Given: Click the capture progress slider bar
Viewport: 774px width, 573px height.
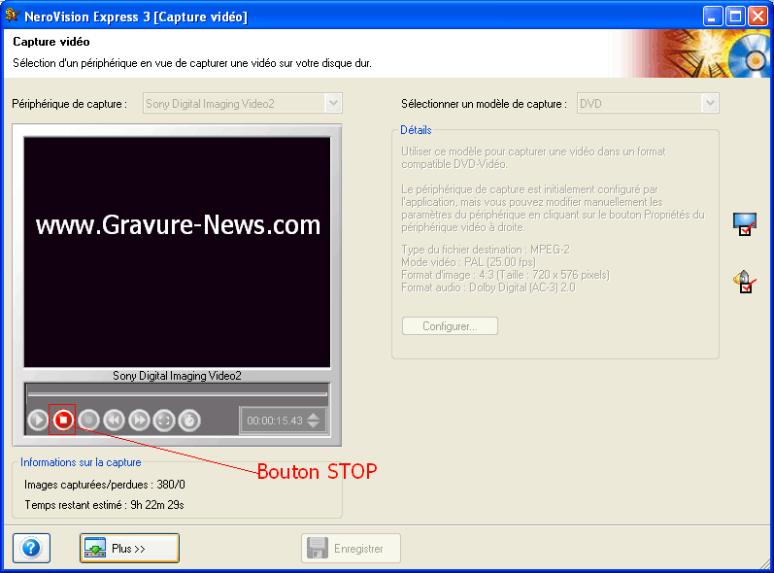Looking at the screenshot, I should click(177, 394).
